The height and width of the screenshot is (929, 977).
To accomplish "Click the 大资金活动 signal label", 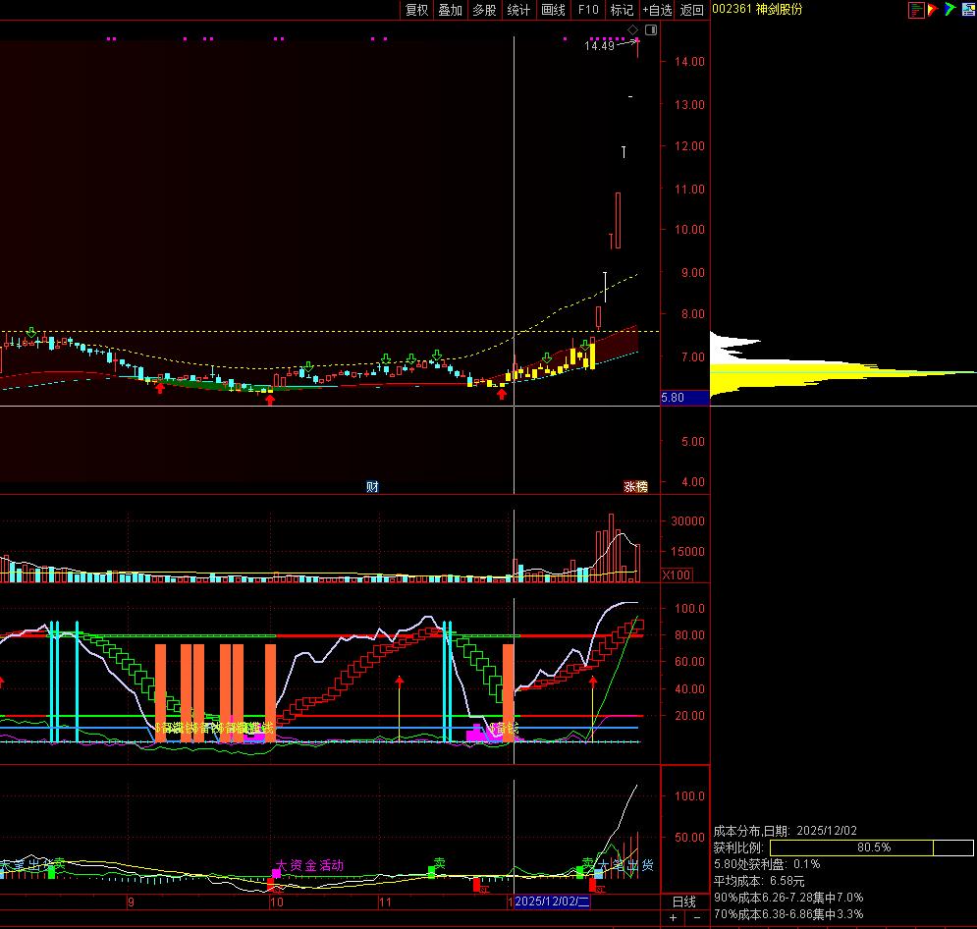I will coord(310,865).
